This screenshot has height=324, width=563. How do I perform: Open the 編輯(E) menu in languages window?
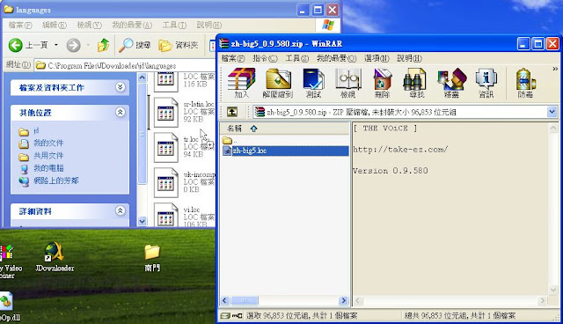pos(55,25)
